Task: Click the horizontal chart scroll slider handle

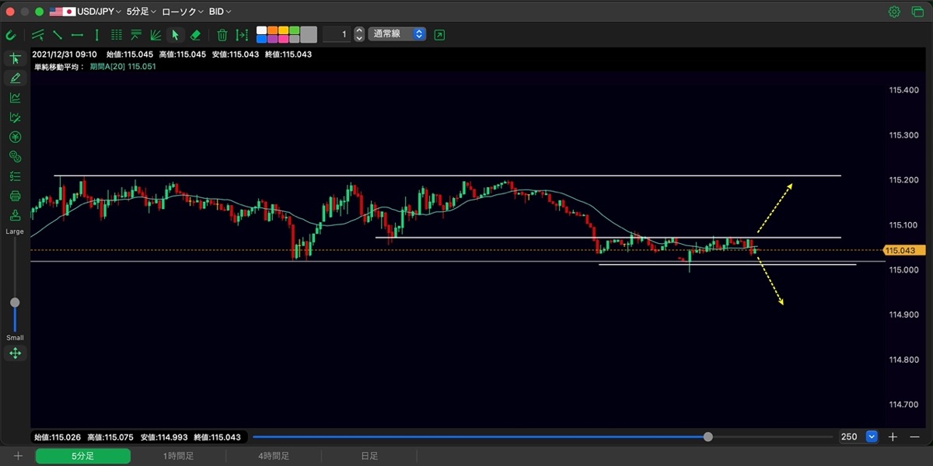Action: pos(708,436)
